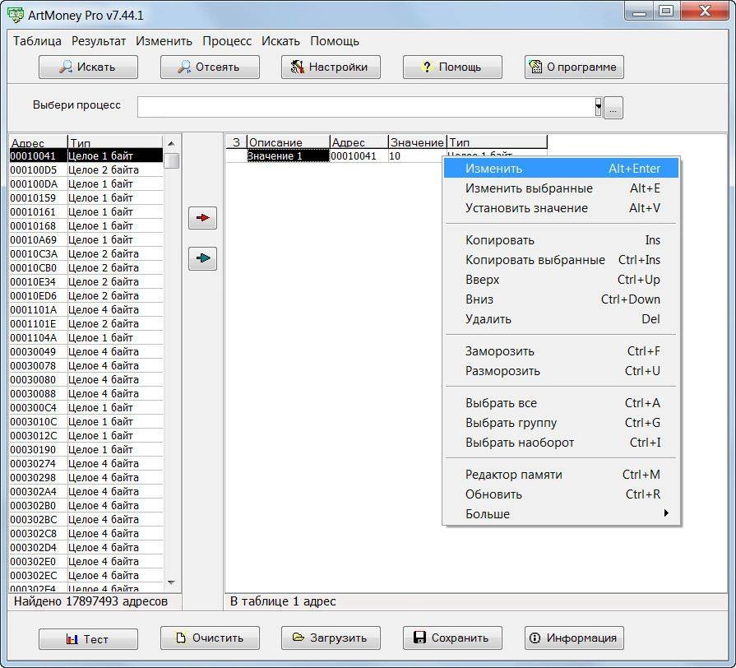
Task: Click the Загрузить load button
Action: click(331, 638)
